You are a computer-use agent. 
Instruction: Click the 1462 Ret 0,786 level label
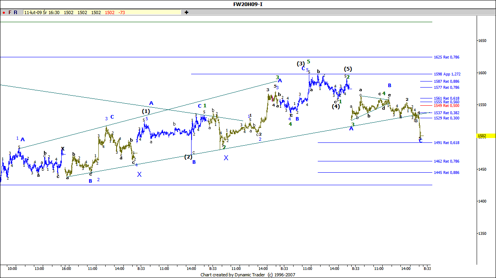tap(446, 161)
